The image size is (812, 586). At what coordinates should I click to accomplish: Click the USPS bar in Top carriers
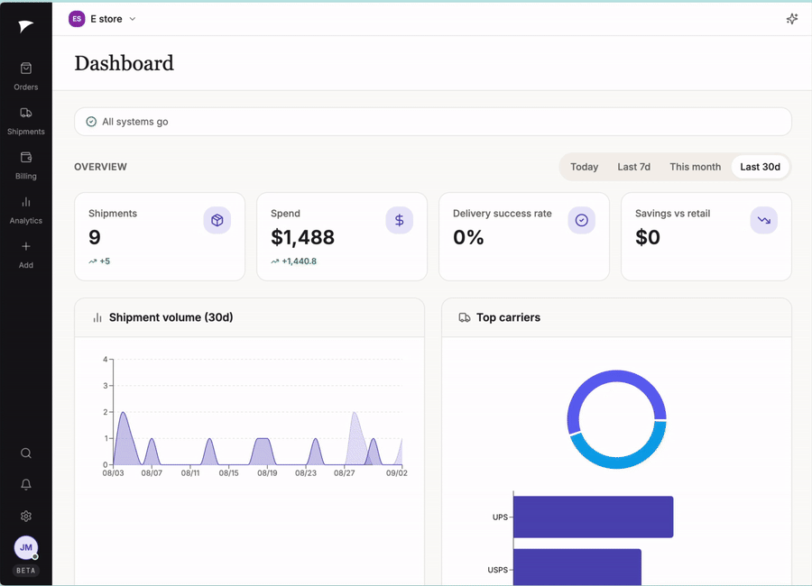pos(577,567)
